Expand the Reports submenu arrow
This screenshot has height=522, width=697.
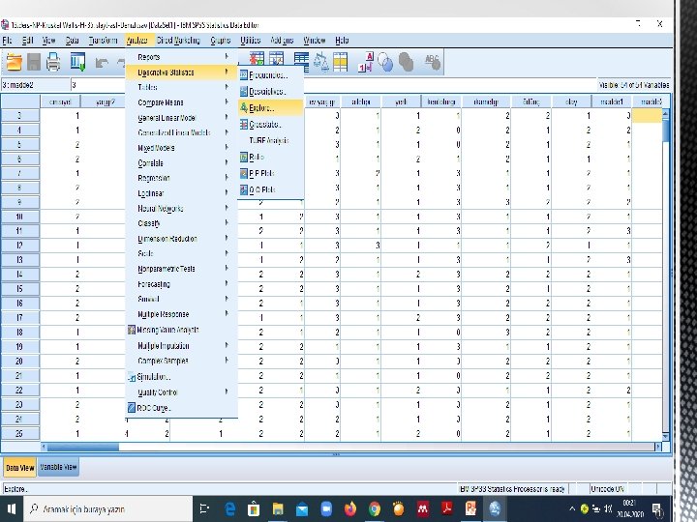click(227, 56)
